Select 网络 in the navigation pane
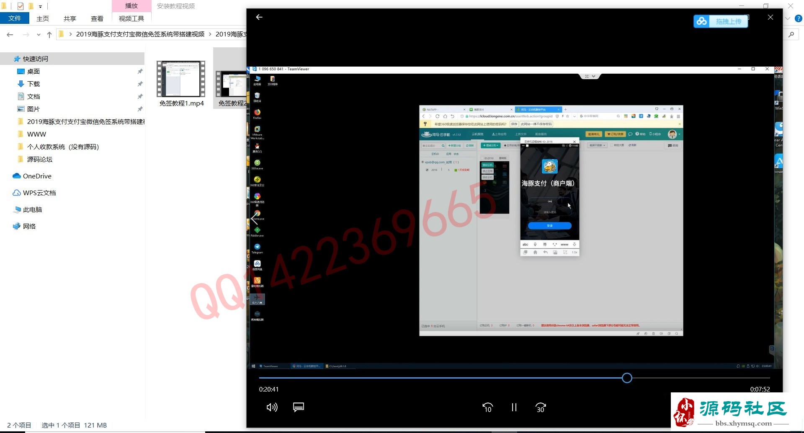Viewport: 804px width, 433px height. point(29,226)
